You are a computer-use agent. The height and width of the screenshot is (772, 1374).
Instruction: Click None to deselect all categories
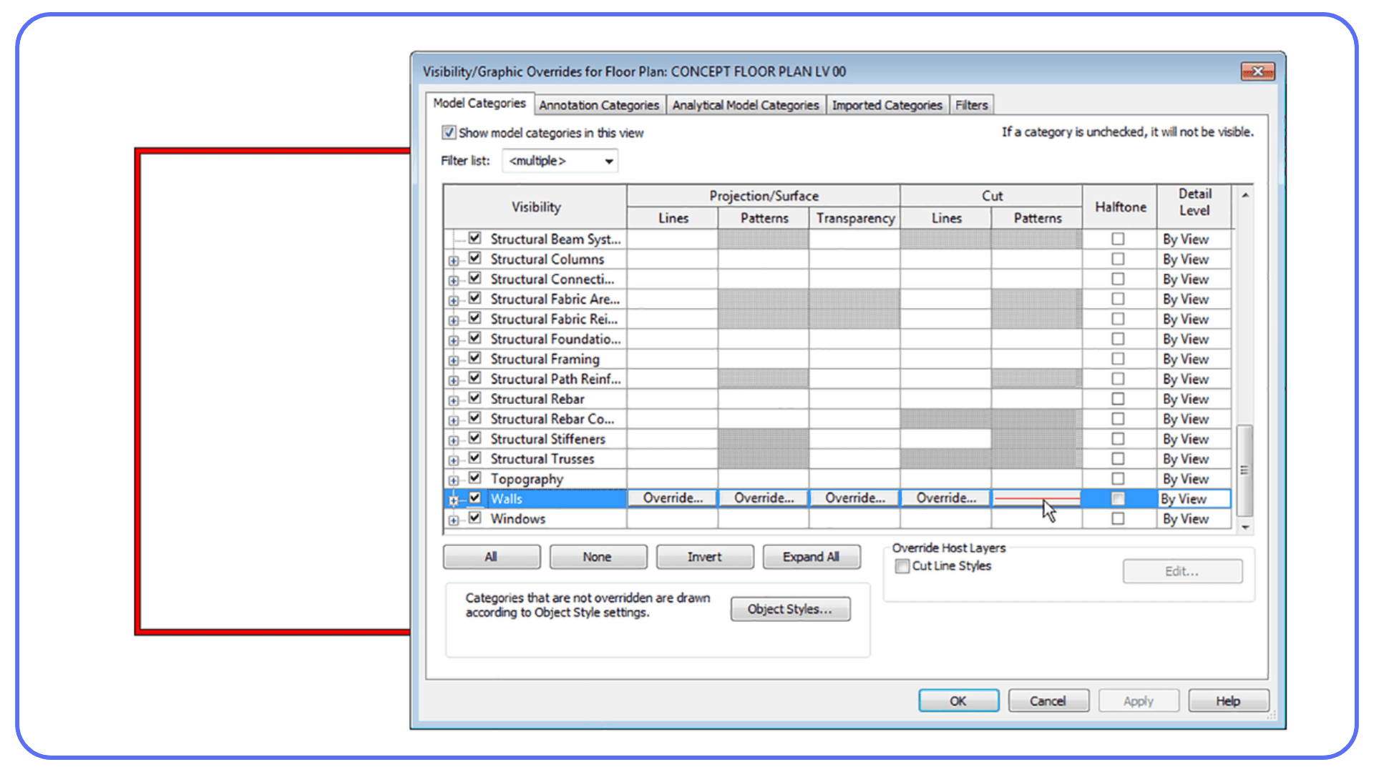pyautogui.click(x=598, y=556)
